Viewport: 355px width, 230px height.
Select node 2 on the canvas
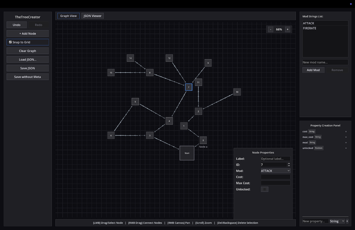coord(199,111)
